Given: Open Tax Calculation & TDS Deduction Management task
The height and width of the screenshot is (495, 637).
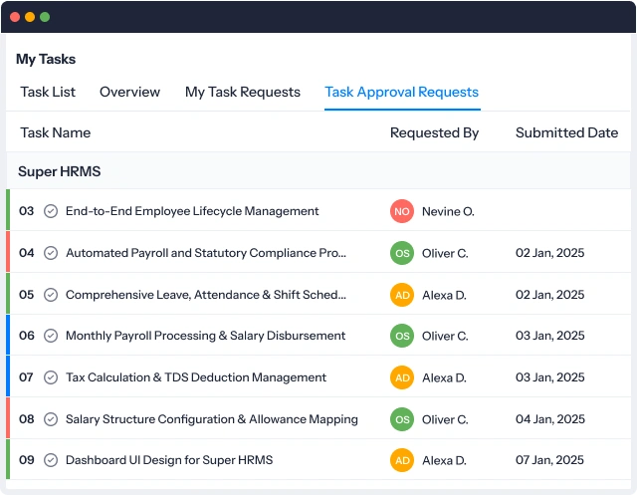Looking at the screenshot, I should click(x=196, y=377).
